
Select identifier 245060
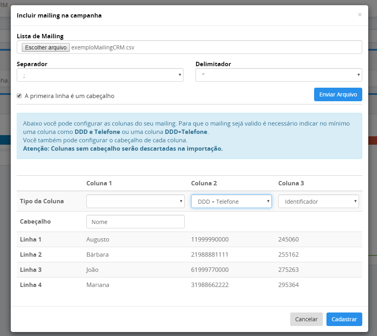tap(289, 240)
